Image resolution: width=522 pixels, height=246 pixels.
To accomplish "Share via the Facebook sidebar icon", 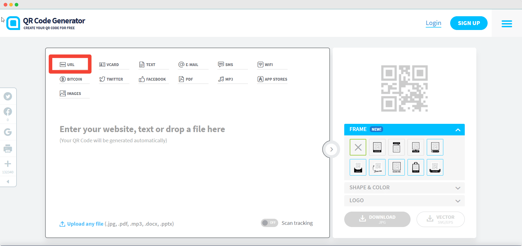I will (x=8, y=111).
